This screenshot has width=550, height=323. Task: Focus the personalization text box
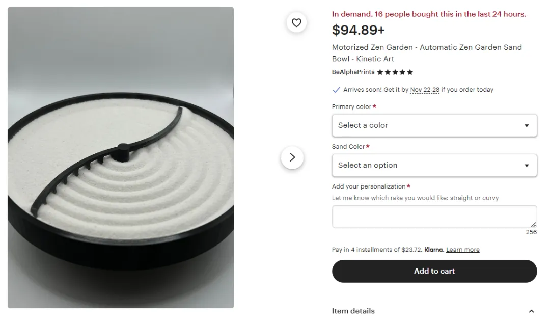[x=434, y=217]
